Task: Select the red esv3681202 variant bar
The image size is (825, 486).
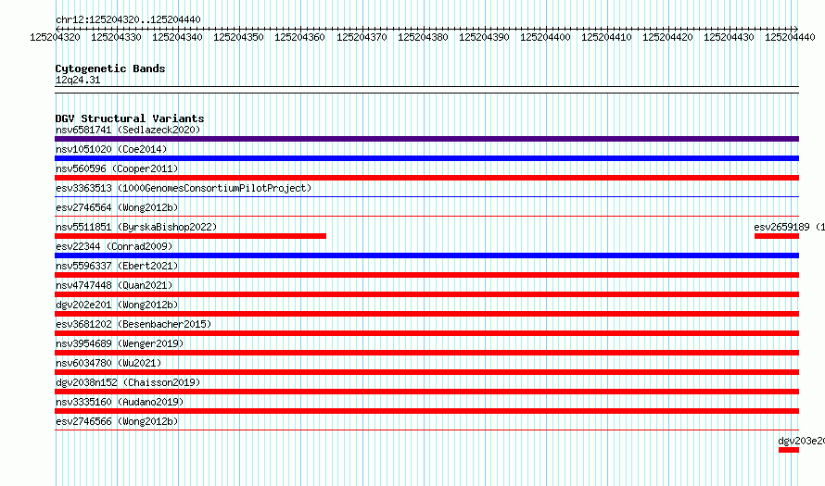Action: pyautogui.click(x=426, y=333)
